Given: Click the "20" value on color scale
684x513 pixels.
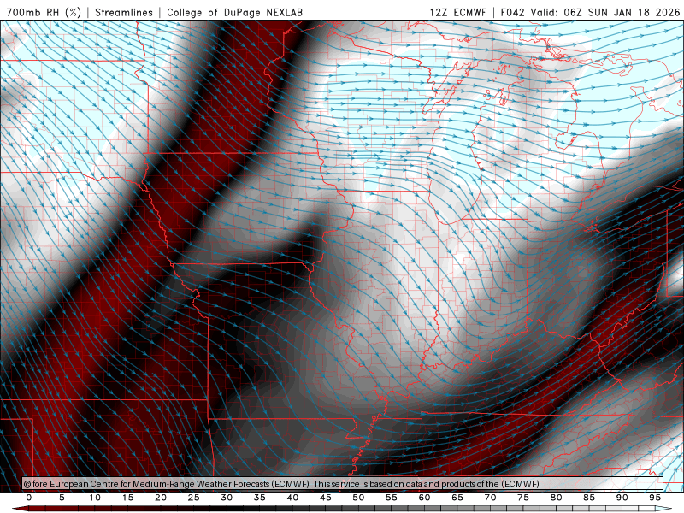Looking at the screenshot, I should pos(161,498).
